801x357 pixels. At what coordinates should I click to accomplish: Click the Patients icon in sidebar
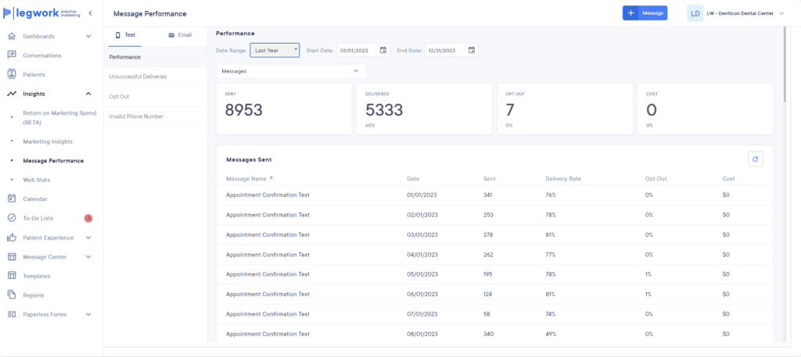pos(12,74)
